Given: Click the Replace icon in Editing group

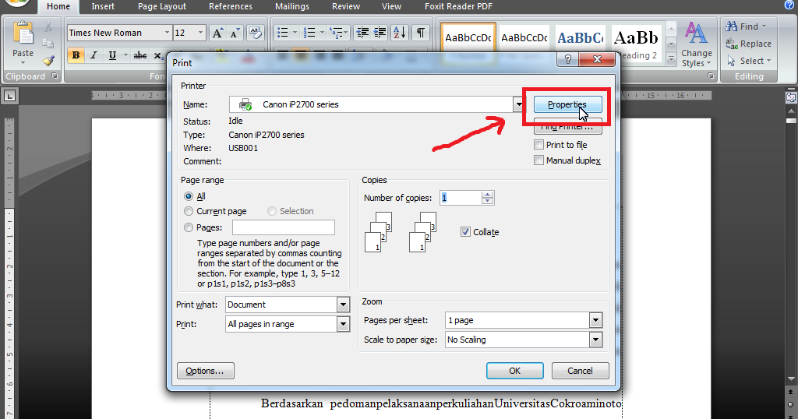Looking at the screenshot, I should pyautogui.click(x=731, y=44).
